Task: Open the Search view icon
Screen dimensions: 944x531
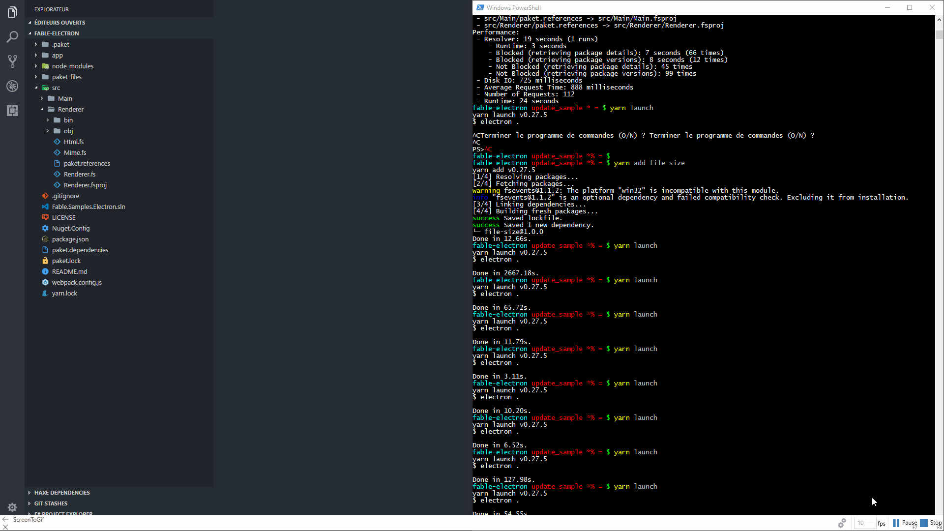Action: (12, 37)
